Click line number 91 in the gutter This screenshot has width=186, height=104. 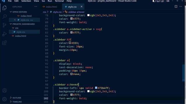coord(46,60)
